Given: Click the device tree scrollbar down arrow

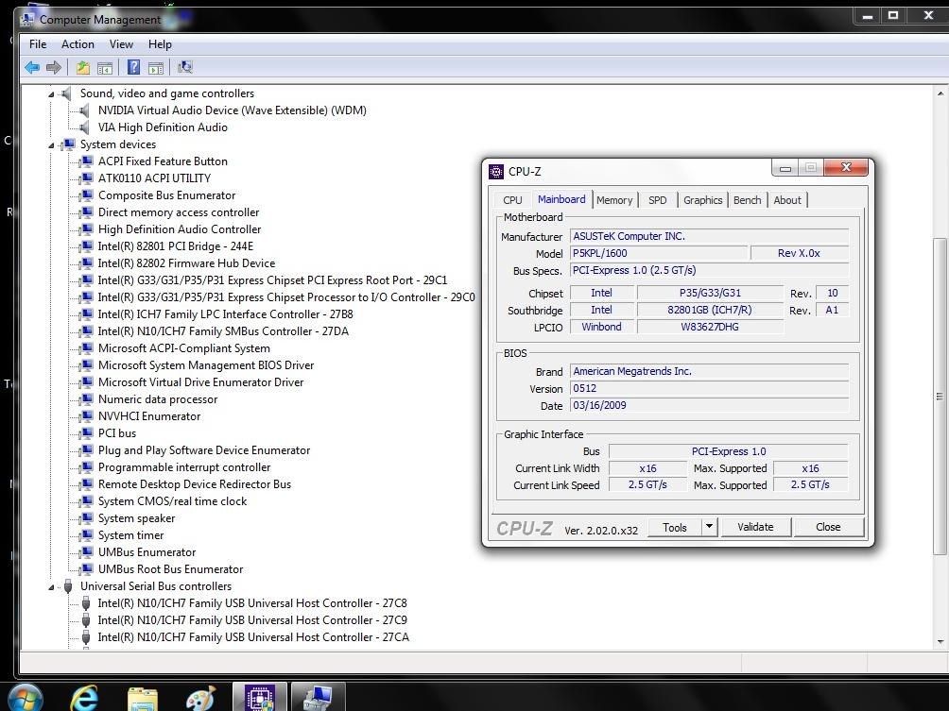Looking at the screenshot, I should click(x=940, y=641).
